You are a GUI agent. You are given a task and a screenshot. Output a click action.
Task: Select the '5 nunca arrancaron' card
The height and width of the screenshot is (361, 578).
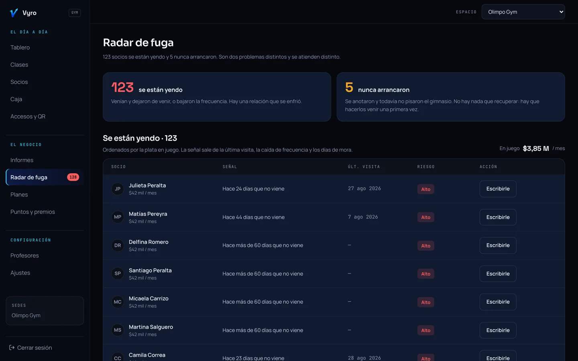(x=451, y=97)
